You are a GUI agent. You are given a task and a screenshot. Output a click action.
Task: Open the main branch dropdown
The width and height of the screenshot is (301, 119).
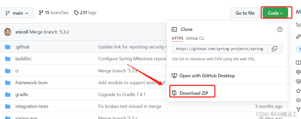pos(17,13)
